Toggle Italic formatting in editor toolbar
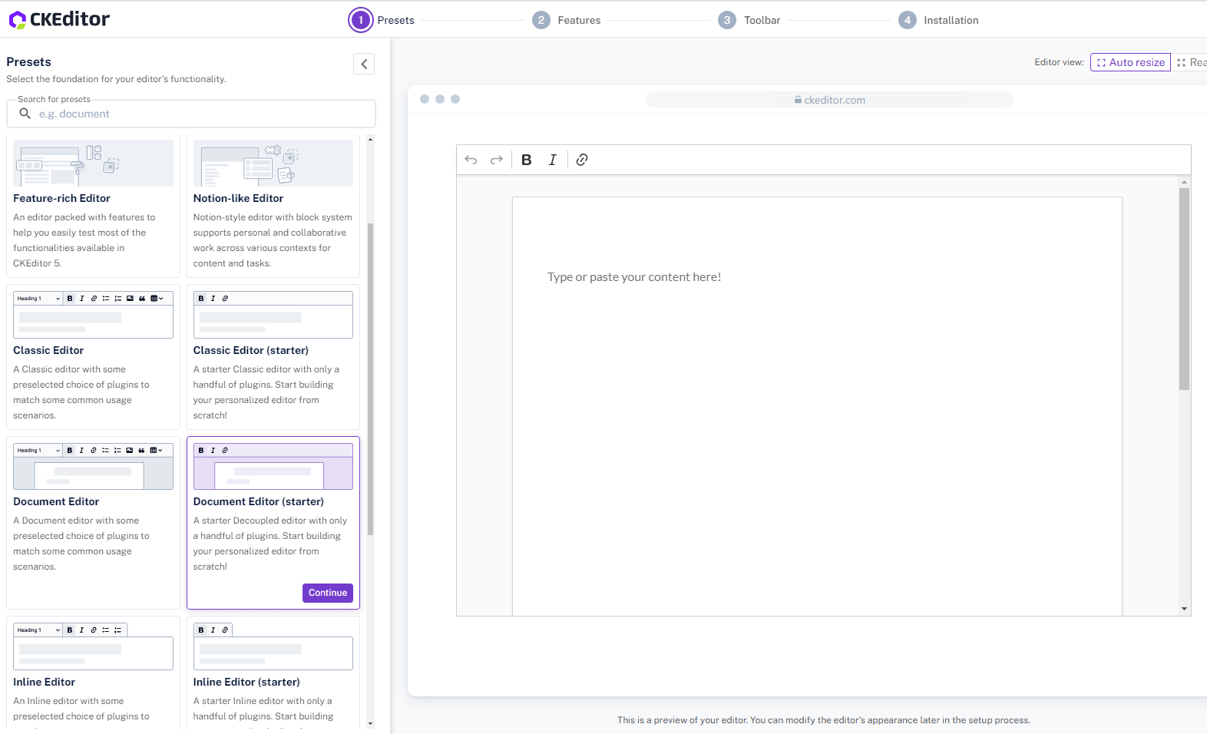 point(552,160)
